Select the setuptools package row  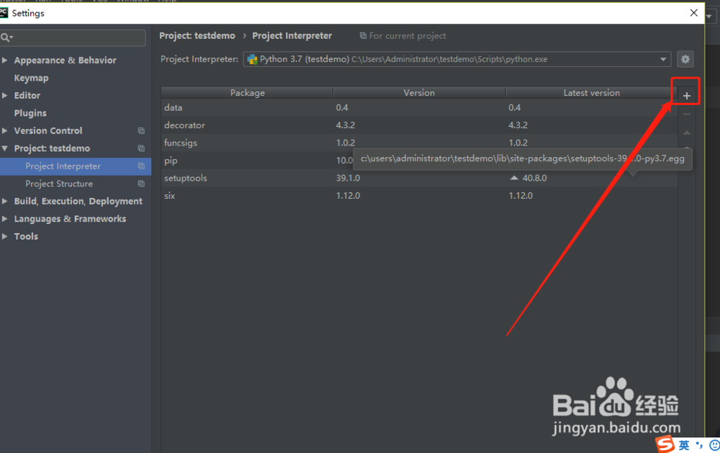(419, 178)
